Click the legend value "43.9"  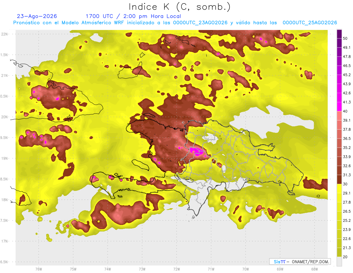pos(347,84)
